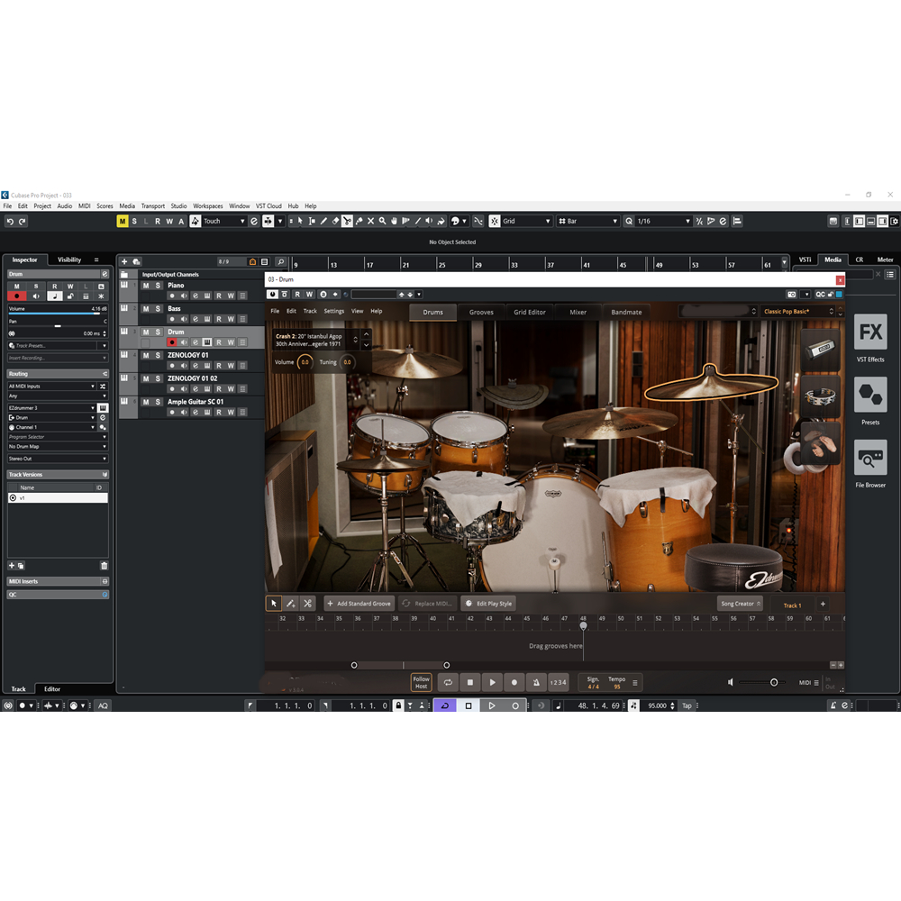
Task: Select the Eraser tool in the main toolbar
Action: pos(335,222)
